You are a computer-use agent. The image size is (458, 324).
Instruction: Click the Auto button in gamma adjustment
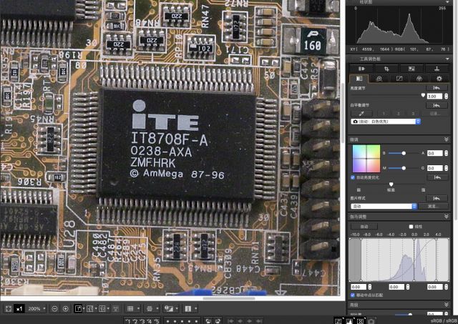[x=364, y=227]
